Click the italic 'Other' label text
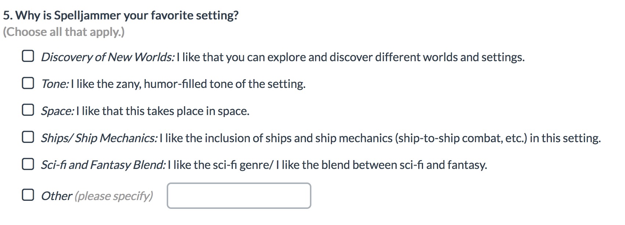The height and width of the screenshot is (225, 625). (57, 196)
